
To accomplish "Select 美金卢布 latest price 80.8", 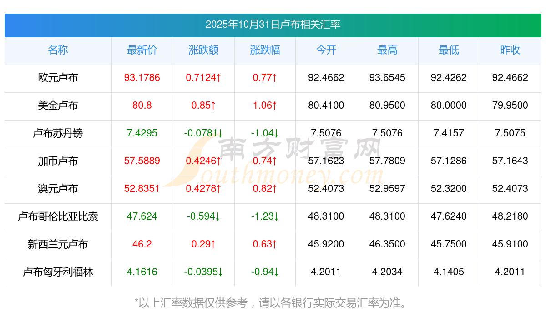I will pyautogui.click(x=142, y=106).
